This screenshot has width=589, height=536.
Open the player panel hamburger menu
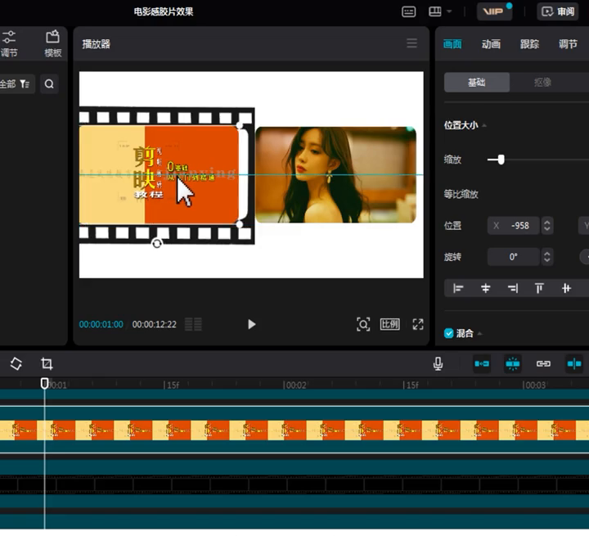[412, 43]
